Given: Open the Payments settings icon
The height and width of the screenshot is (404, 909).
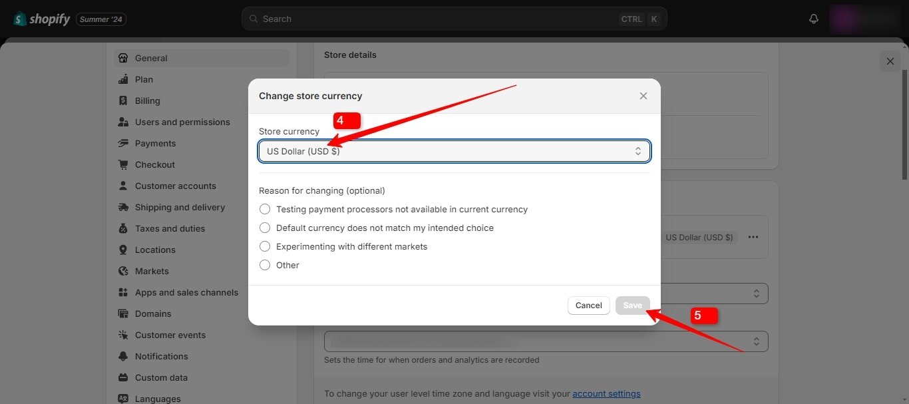Looking at the screenshot, I should click(123, 143).
